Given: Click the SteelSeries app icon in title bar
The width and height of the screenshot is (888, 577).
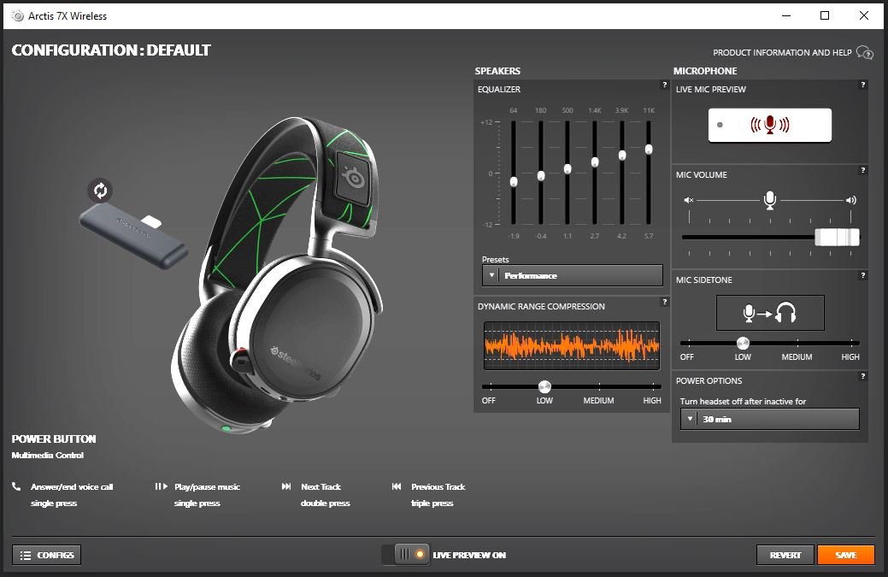Looking at the screenshot, I should coord(18,16).
